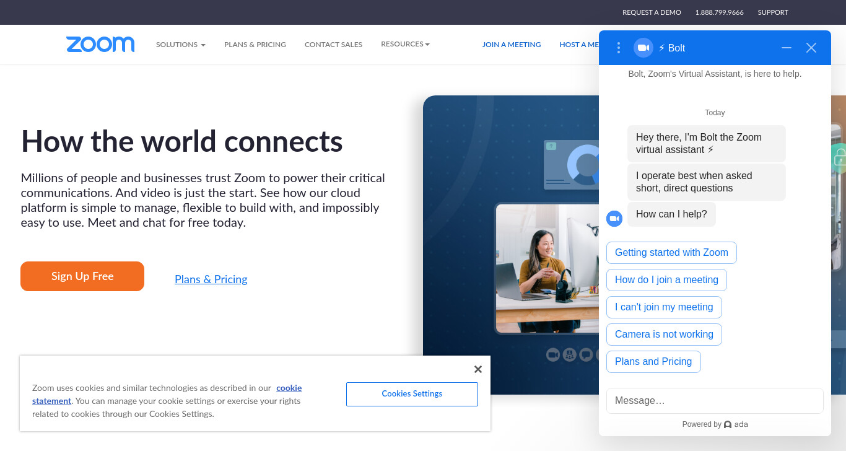
Task: Click Host a Meeting in the nav bar
Action: pos(579,45)
